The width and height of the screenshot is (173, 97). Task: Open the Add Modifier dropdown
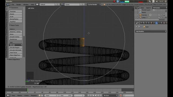pos(151,32)
